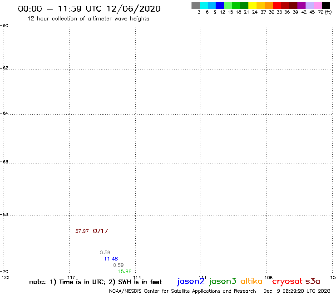Click the black swatch at legend end

tap(326, 5)
